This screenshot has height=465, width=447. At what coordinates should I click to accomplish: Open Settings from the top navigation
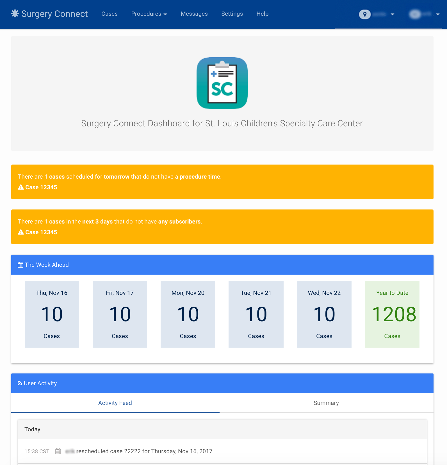coord(232,14)
